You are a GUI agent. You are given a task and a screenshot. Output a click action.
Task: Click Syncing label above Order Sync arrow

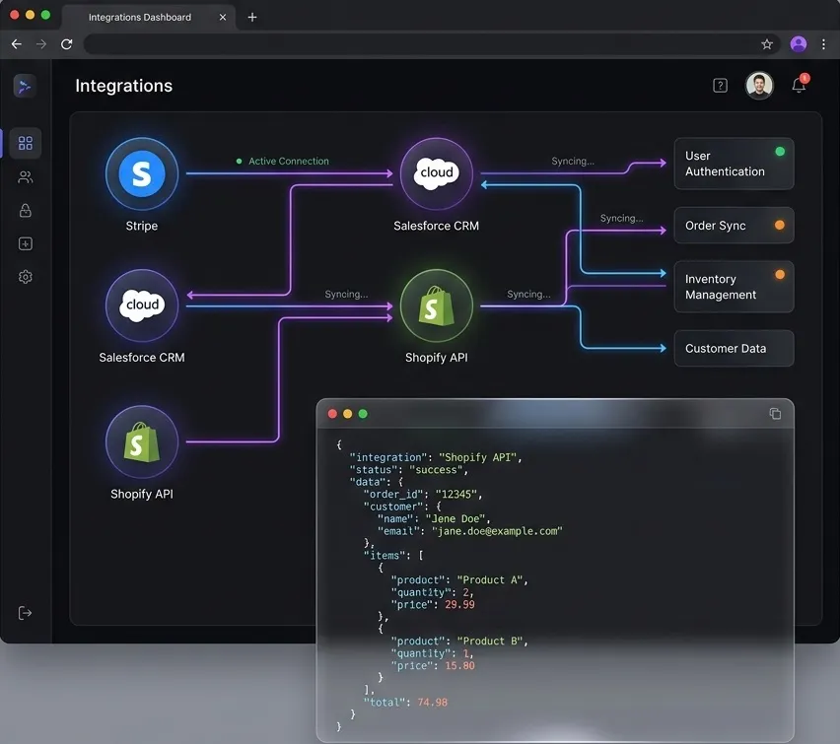(x=621, y=218)
